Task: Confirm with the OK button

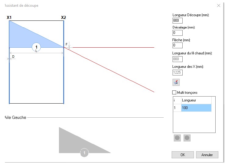Action: pyautogui.click(x=183, y=155)
